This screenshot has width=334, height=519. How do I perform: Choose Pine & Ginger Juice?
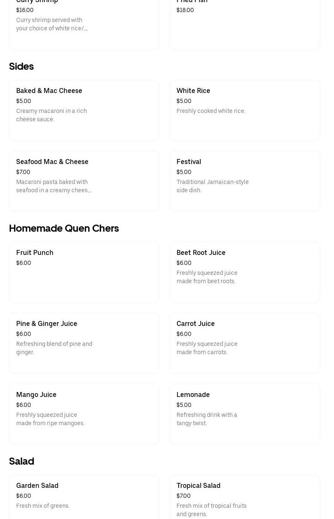84,343
